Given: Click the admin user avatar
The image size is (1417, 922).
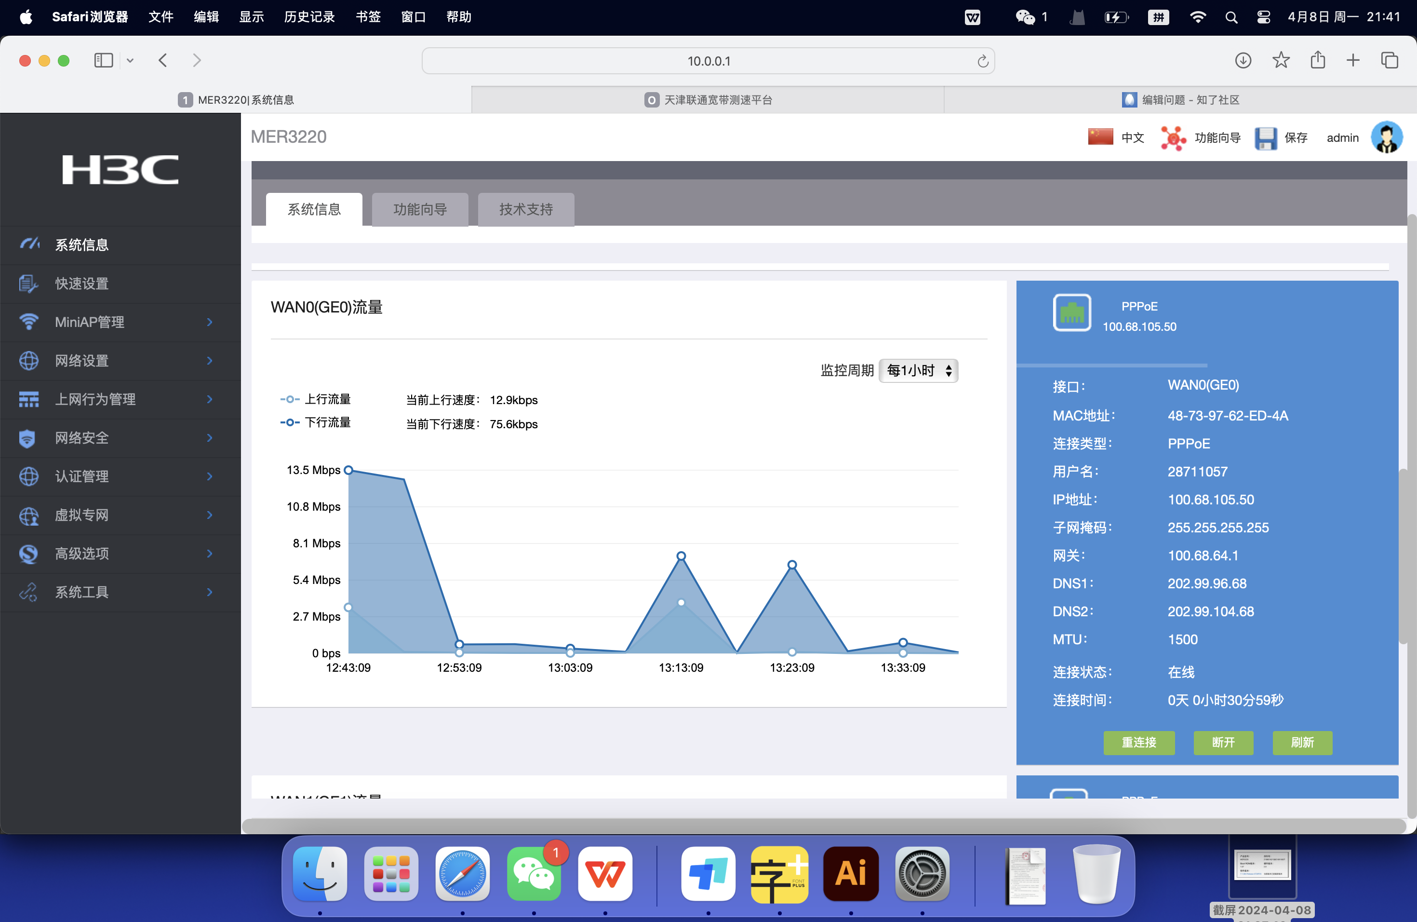Looking at the screenshot, I should coord(1386,137).
